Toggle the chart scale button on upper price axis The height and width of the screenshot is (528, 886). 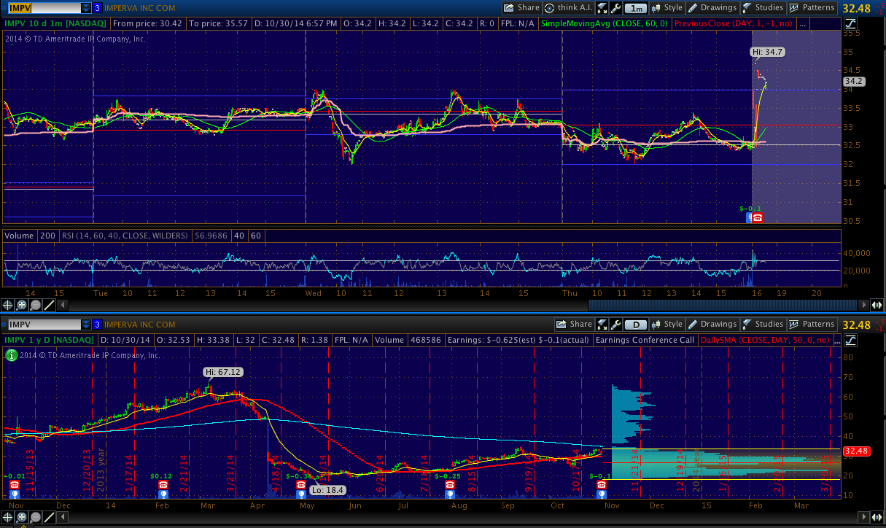(x=850, y=25)
